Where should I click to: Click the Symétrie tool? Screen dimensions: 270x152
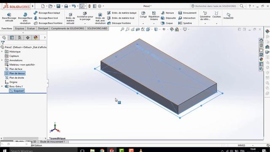point(185,23)
